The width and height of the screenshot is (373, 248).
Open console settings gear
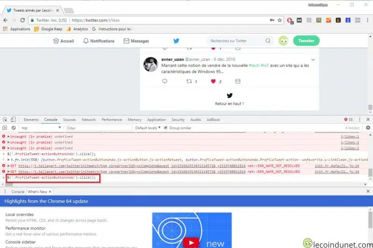click(368, 128)
